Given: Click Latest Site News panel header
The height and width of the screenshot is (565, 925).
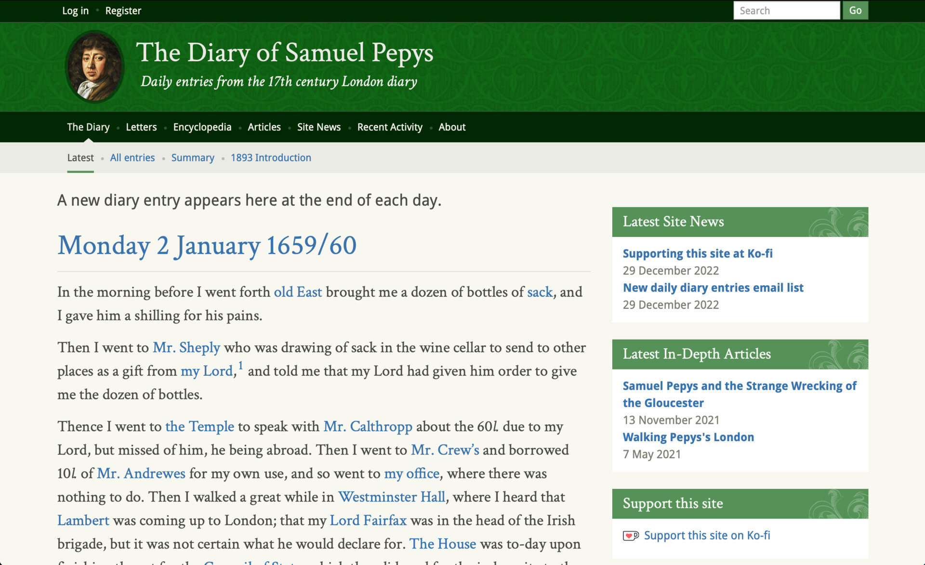Looking at the screenshot, I should point(740,222).
